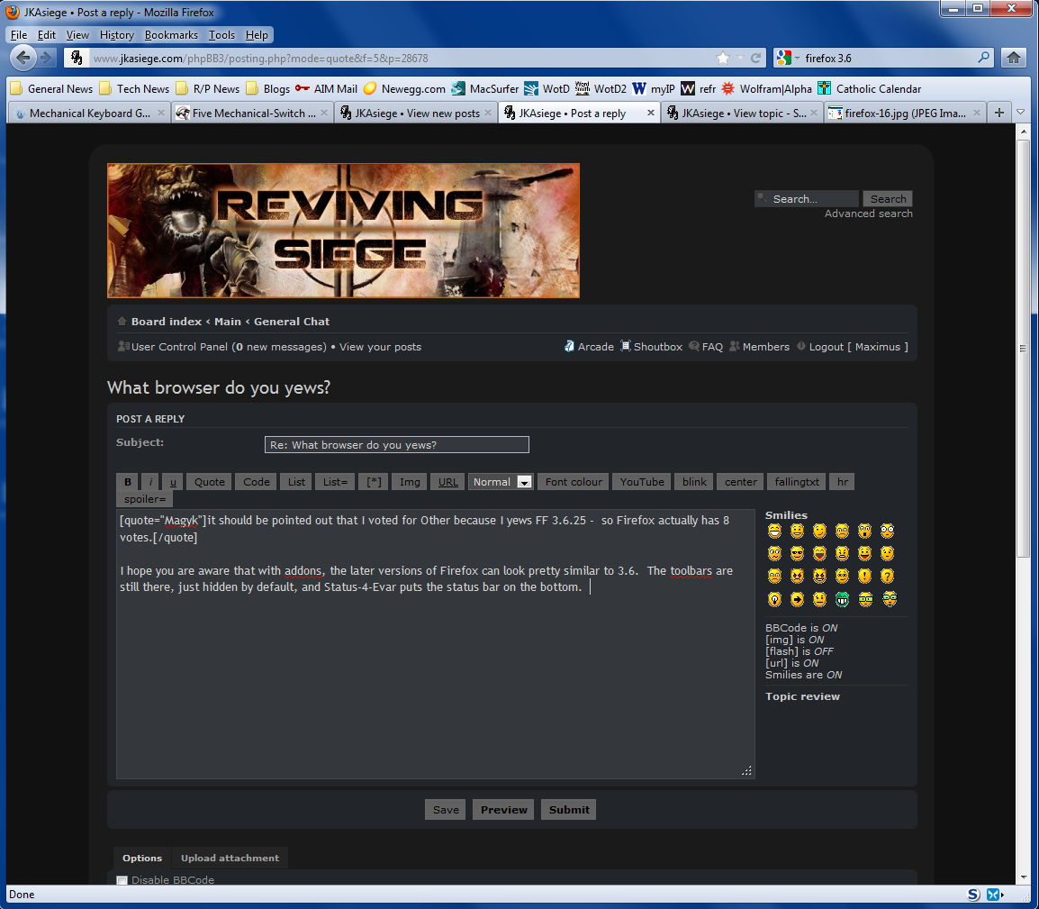This screenshot has height=909, width=1039.
Task: Tick the Disable BBCode checkbox
Action: pos(122,880)
